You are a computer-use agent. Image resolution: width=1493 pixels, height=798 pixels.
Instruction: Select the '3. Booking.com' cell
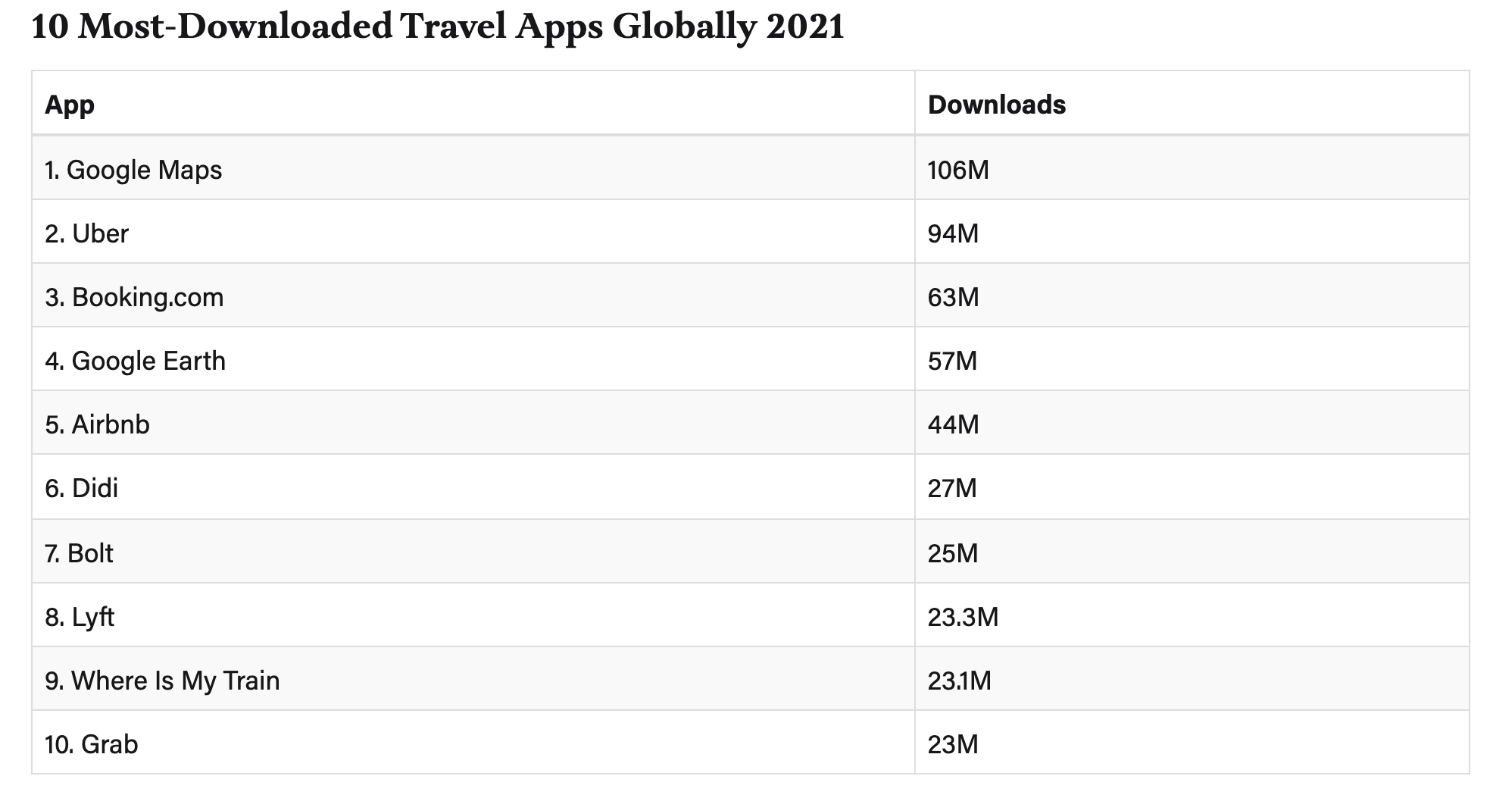[473, 296]
